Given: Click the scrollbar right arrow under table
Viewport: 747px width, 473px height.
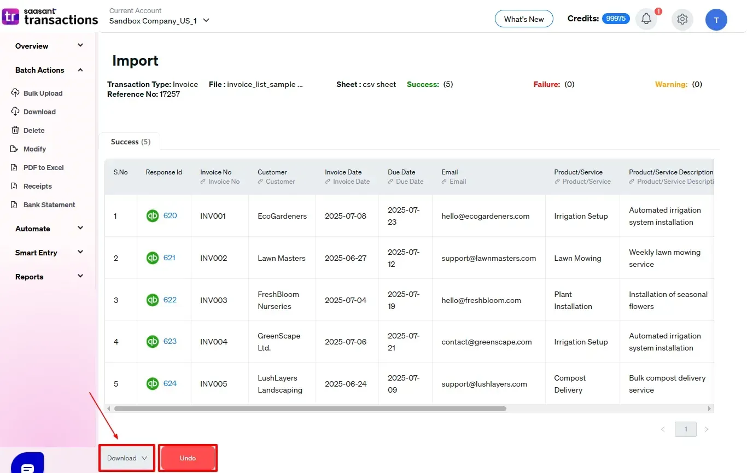Looking at the screenshot, I should click(710, 408).
